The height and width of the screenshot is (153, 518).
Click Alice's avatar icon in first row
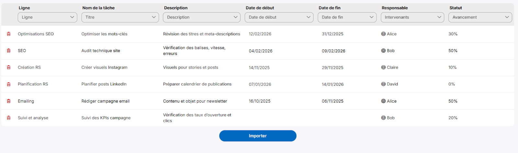click(x=383, y=34)
